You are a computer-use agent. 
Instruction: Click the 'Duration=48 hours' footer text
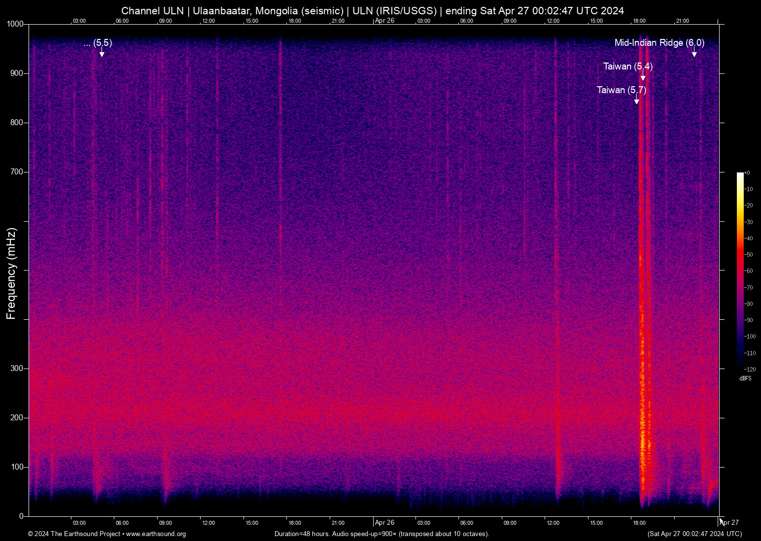pyautogui.click(x=382, y=534)
